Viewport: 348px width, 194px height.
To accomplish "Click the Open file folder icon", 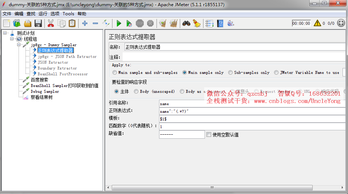I will [x=28, y=23].
